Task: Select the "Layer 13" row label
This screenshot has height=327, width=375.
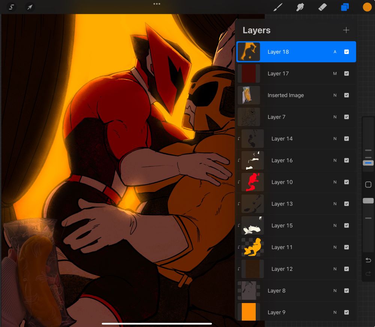Action: [x=282, y=204]
